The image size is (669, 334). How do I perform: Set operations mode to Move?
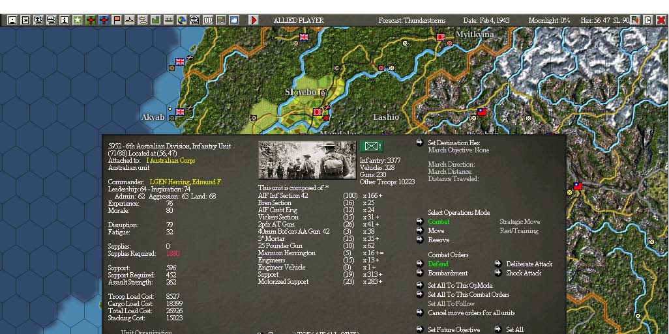click(436, 231)
